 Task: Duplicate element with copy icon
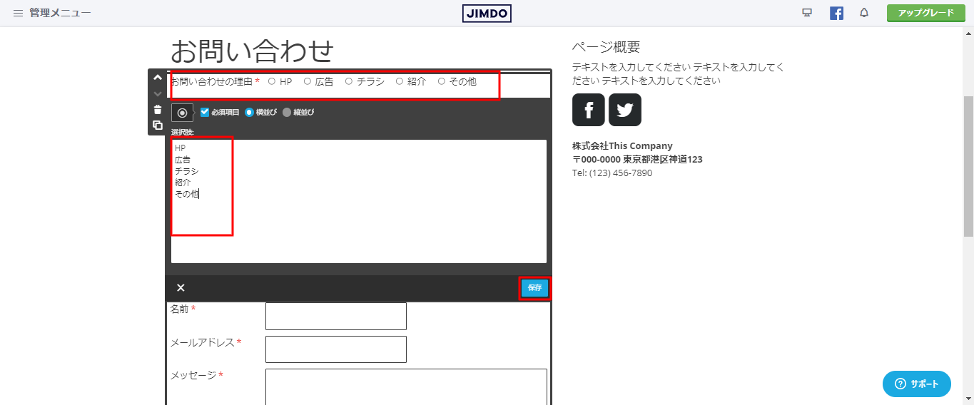(158, 125)
